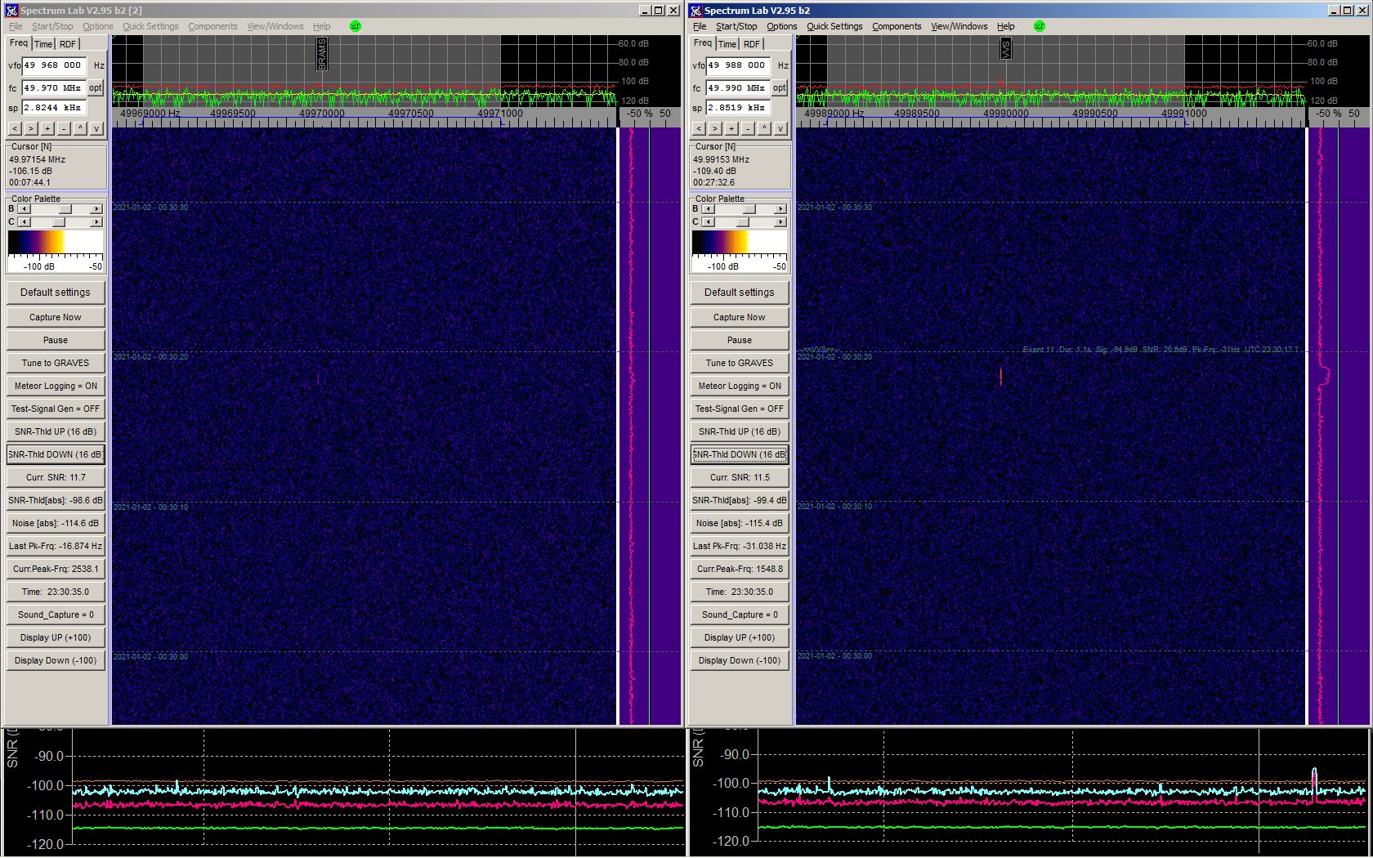Viewport: 1373px width, 858px height.
Task: Click Display UP (+100) in right window
Action: coord(740,637)
